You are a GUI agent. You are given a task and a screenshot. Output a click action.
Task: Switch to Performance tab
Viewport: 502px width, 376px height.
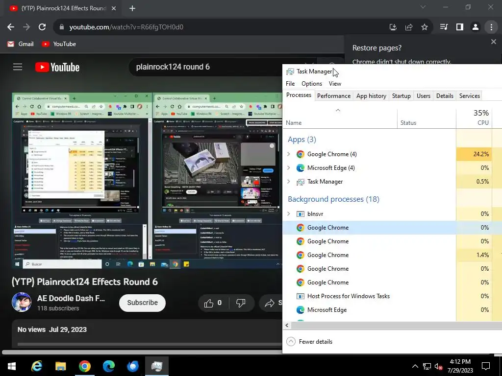click(333, 96)
